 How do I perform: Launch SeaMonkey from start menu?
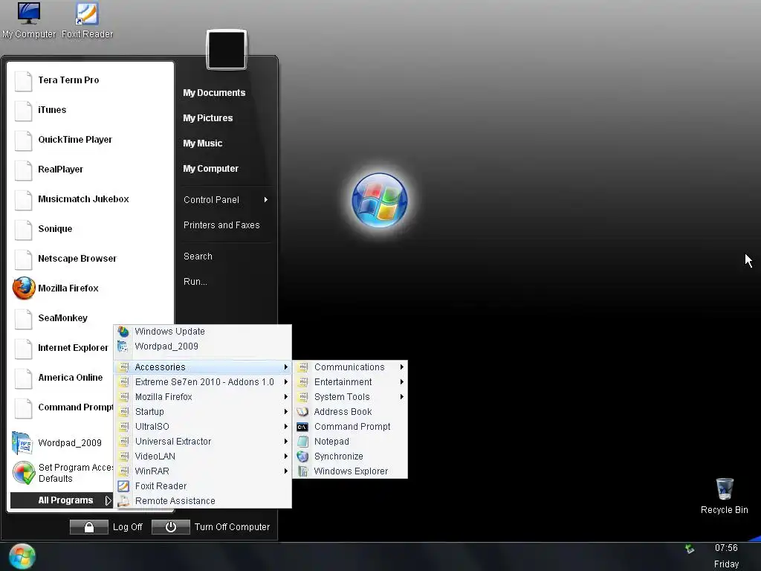91,318
